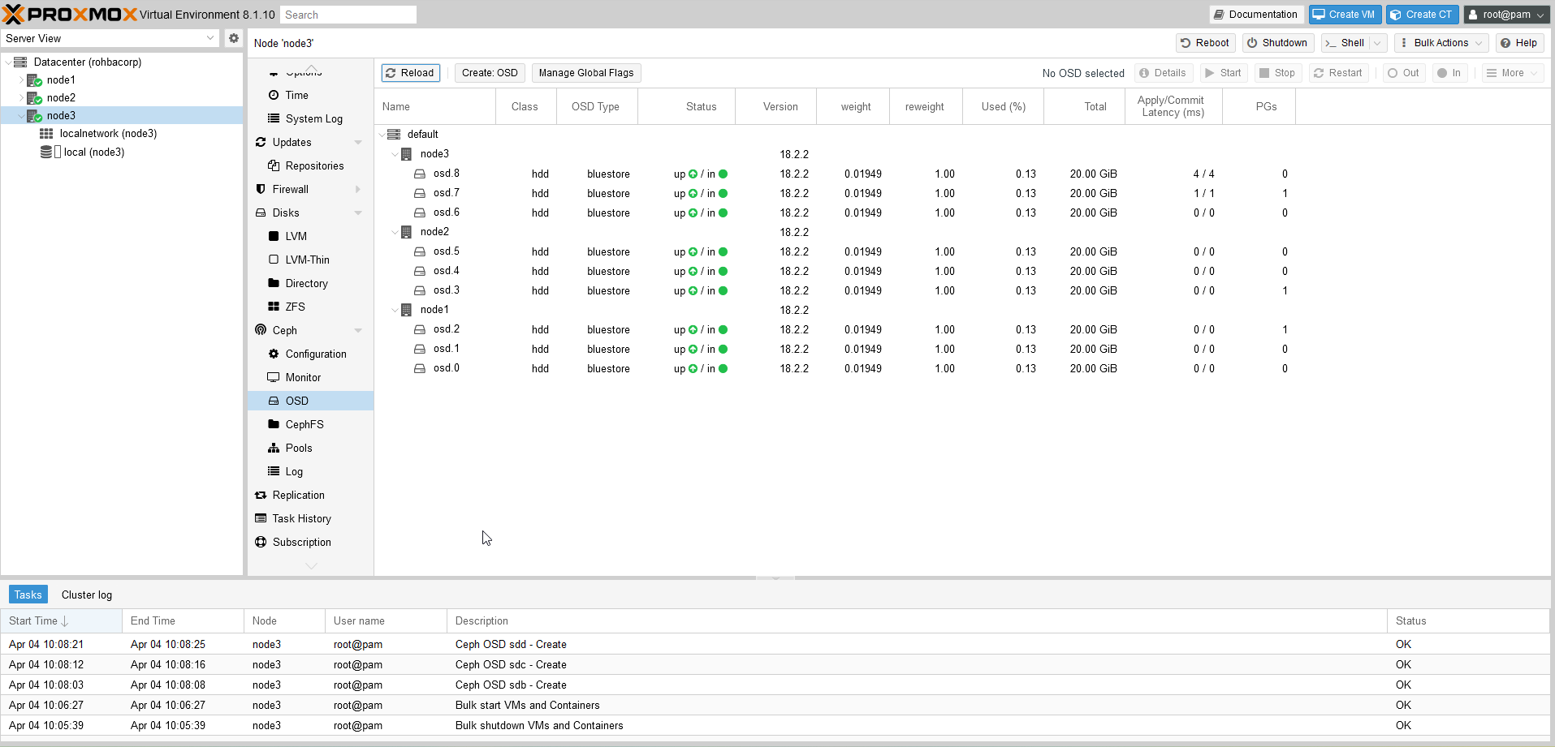
Task: Focus the Search input field
Action: coord(348,15)
